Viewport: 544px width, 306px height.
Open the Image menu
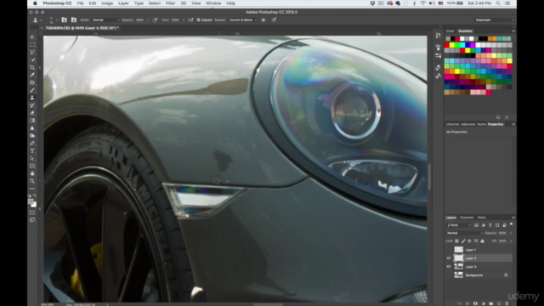[107, 3]
